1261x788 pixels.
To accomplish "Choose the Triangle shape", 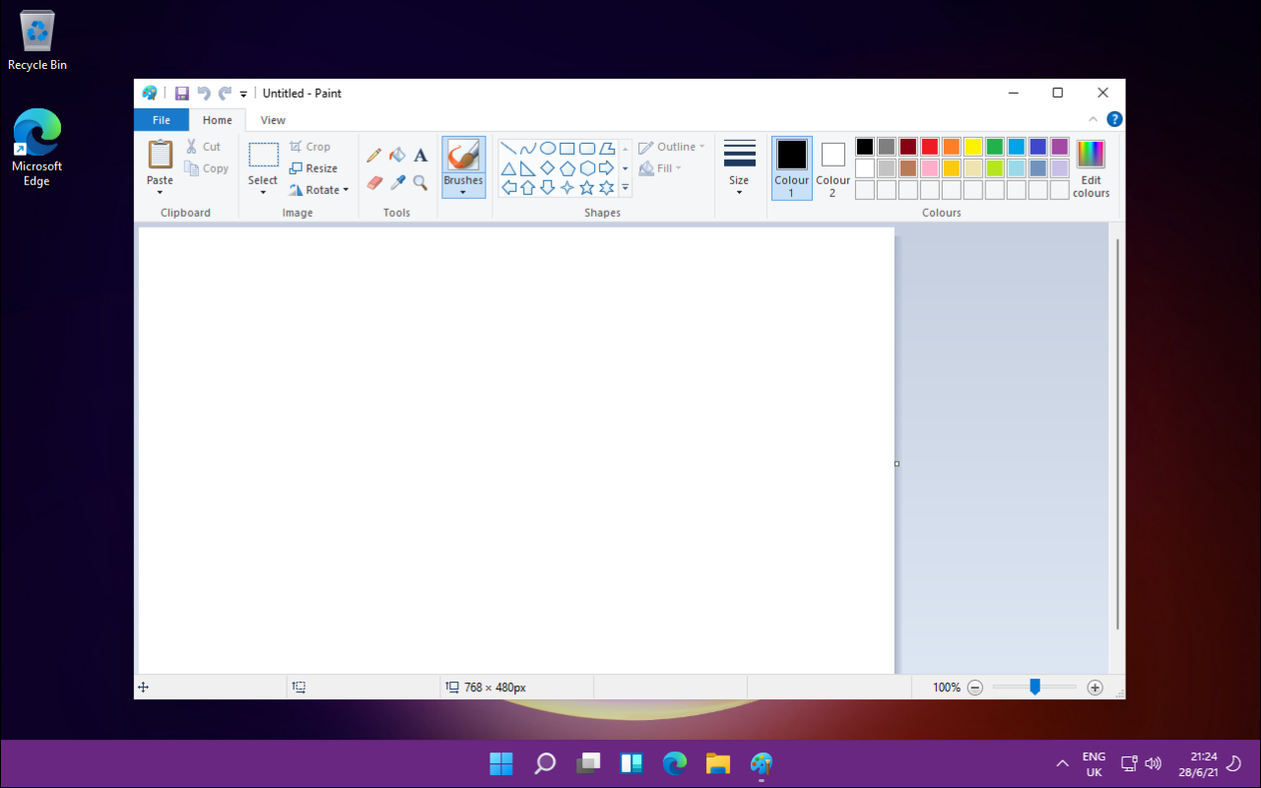I will [x=508, y=168].
